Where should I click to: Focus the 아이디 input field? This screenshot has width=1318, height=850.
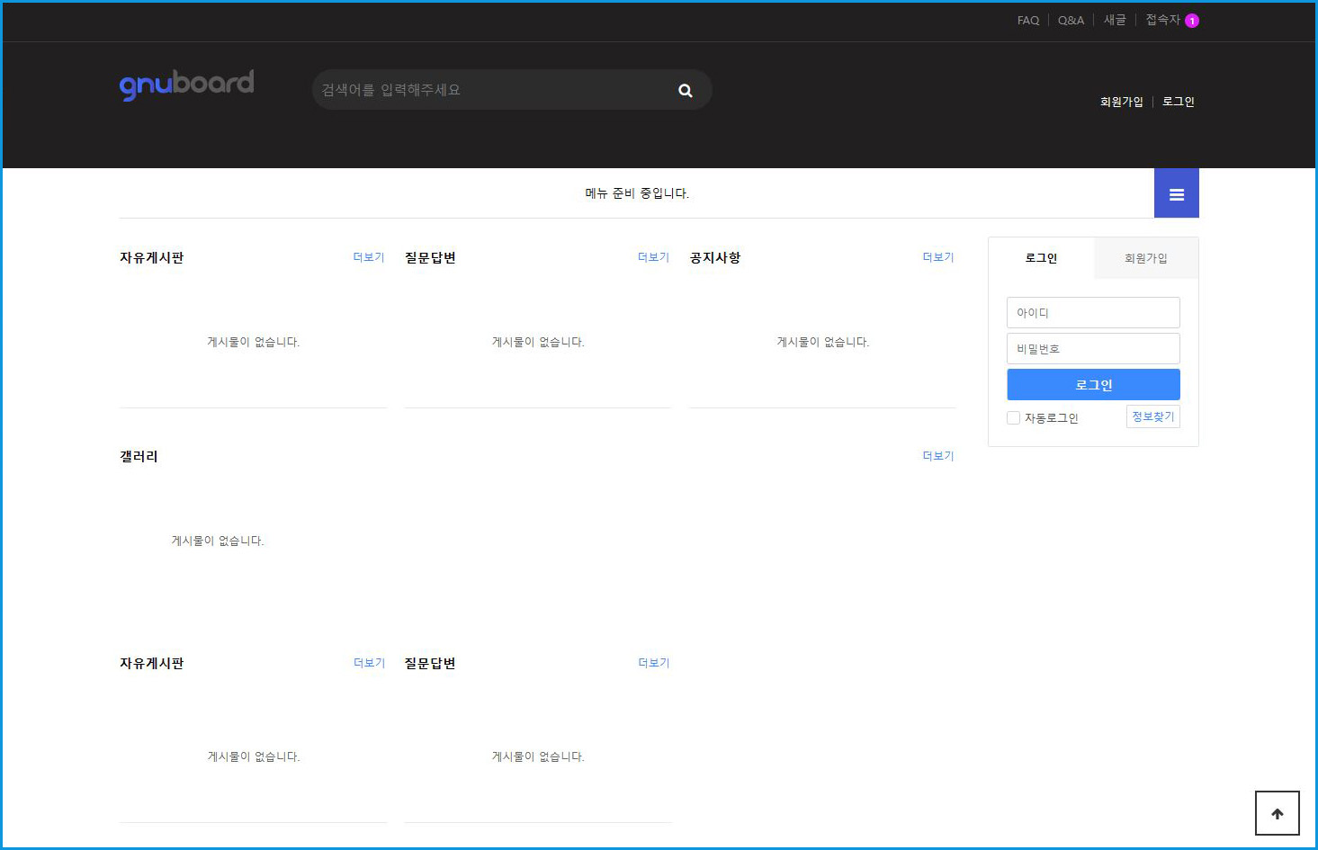pyautogui.click(x=1092, y=313)
